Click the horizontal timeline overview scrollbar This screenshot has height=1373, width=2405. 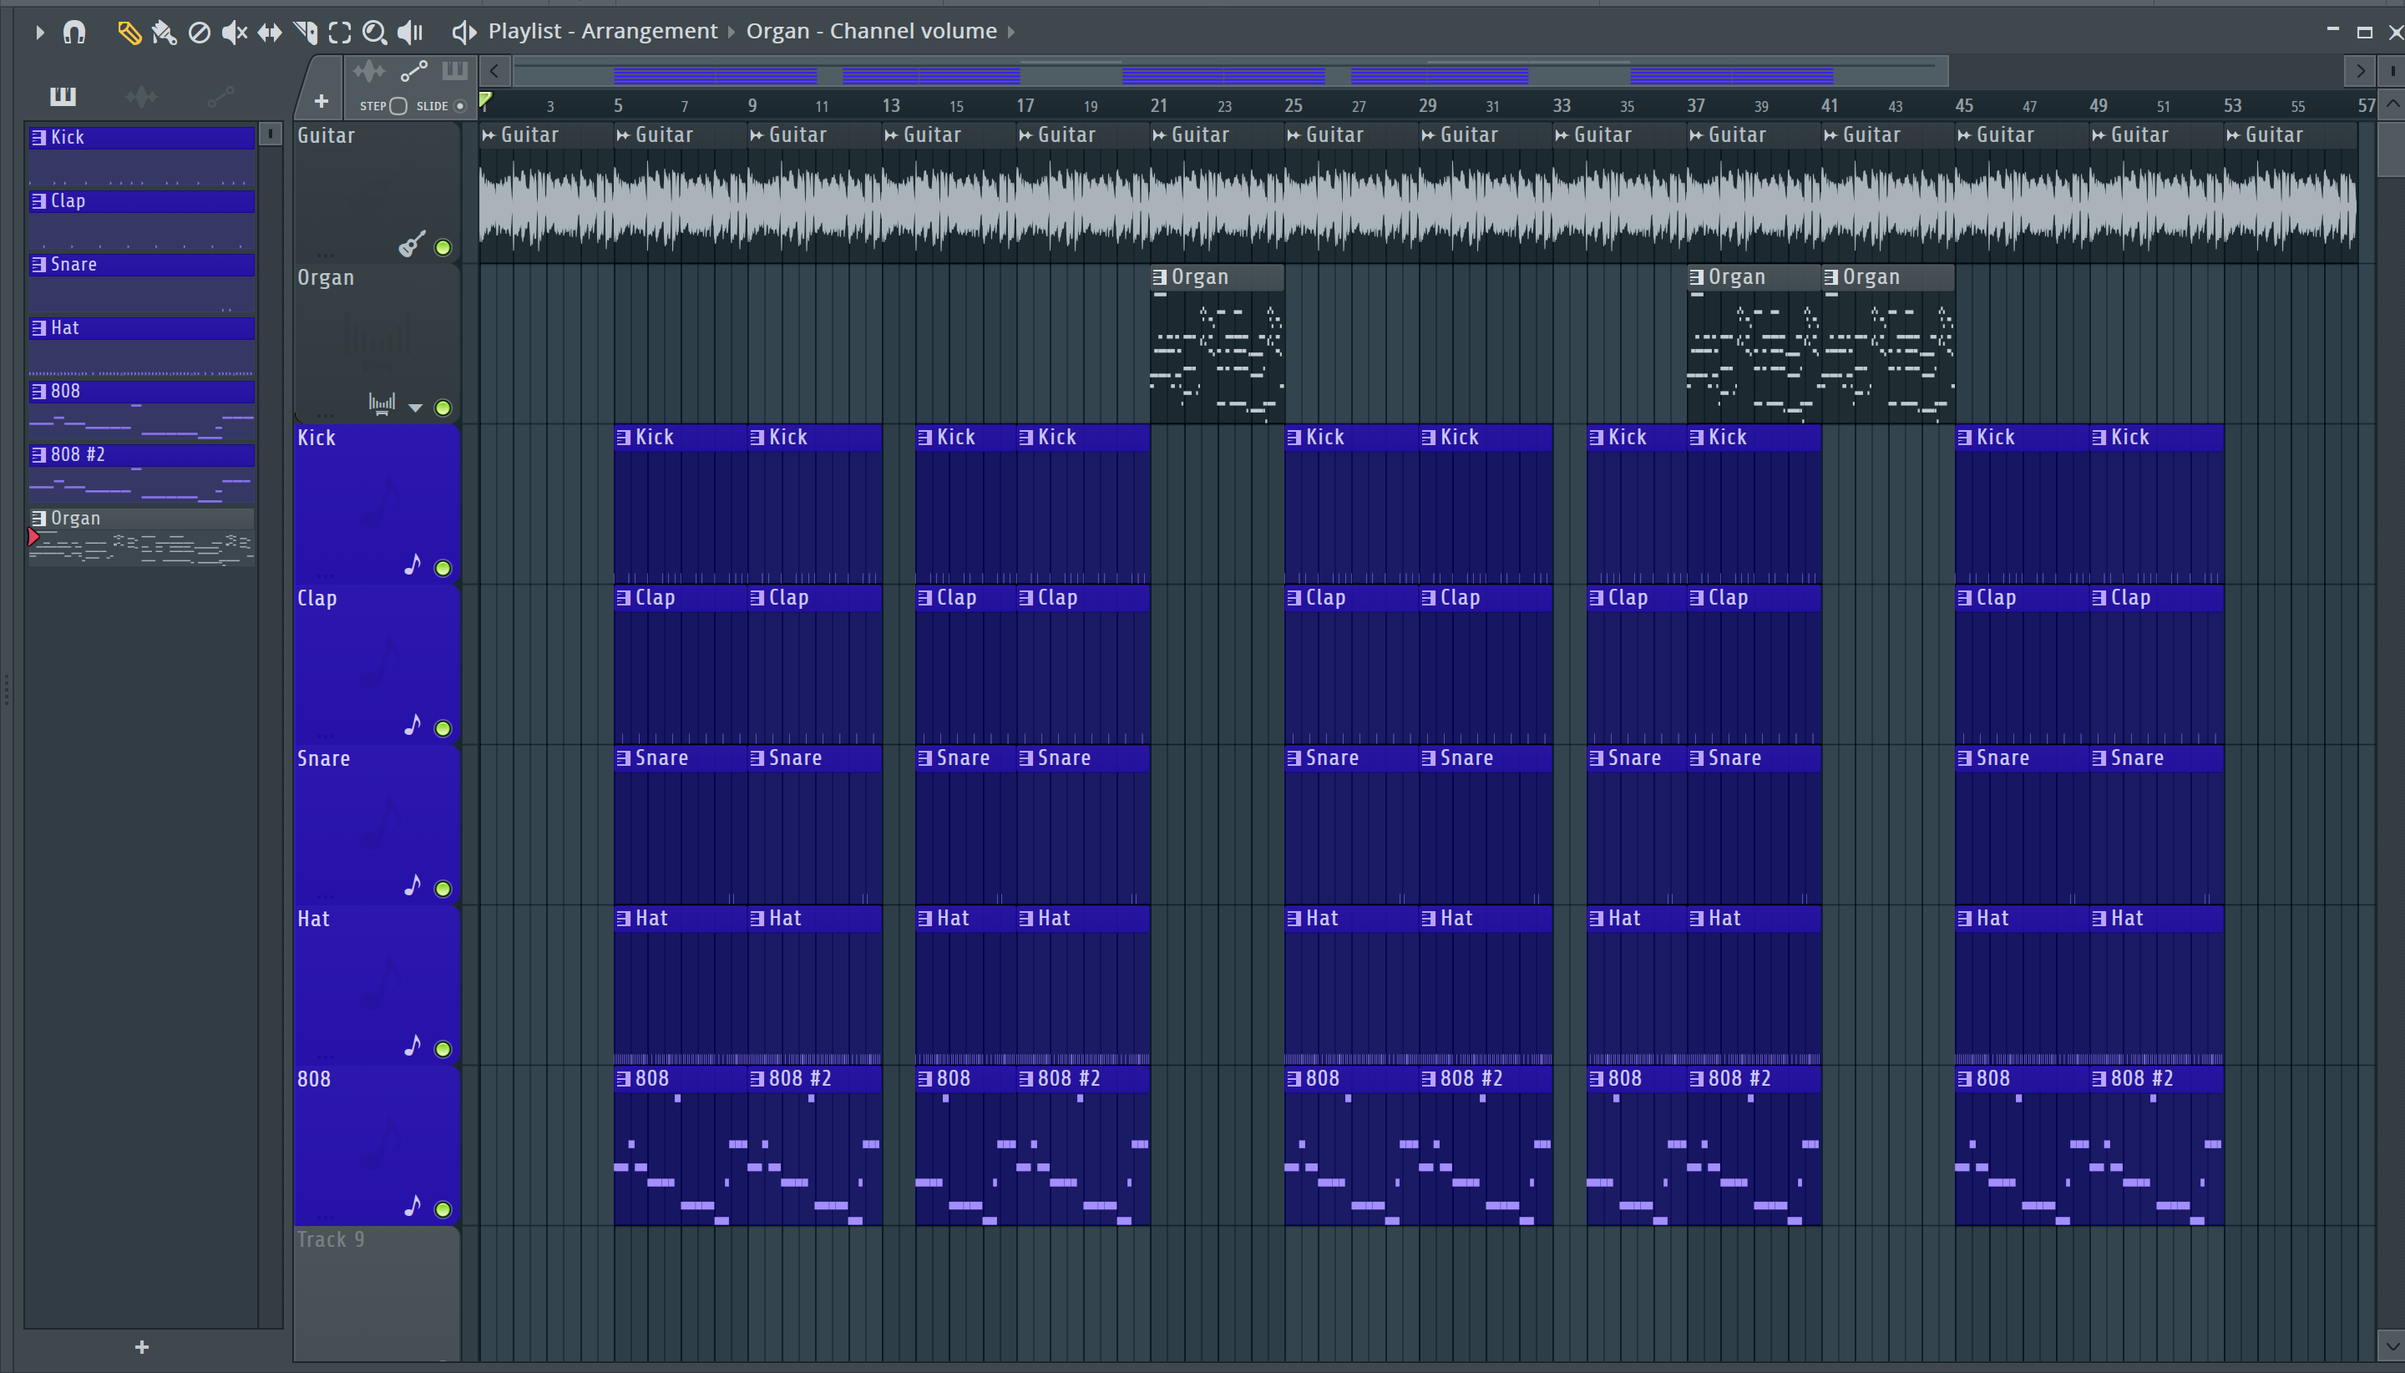[x=1230, y=72]
